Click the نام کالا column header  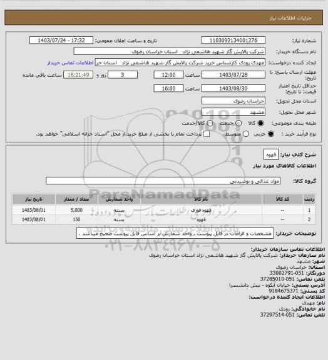click(x=202, y=199)
